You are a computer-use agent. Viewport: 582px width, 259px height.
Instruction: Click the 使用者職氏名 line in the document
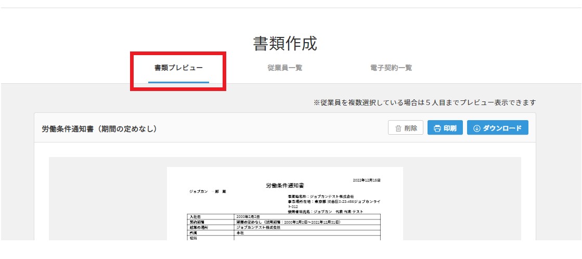pos(325,212)
